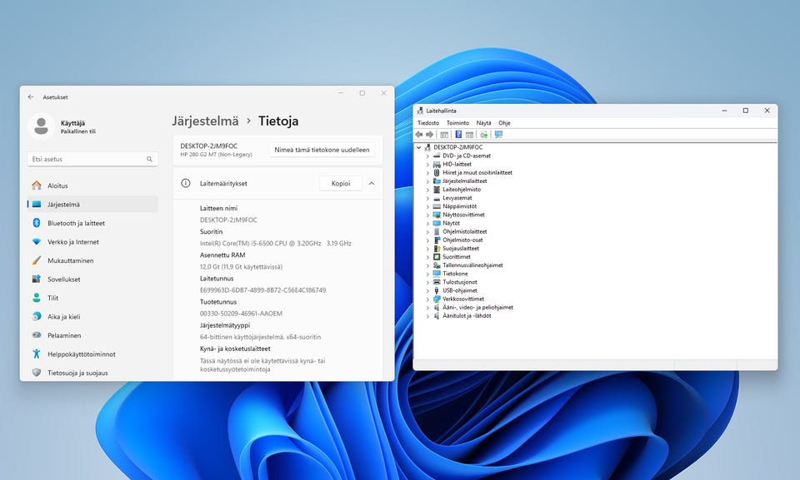Select Laiteohjelmisto tree item

click(x=461, y=190)
